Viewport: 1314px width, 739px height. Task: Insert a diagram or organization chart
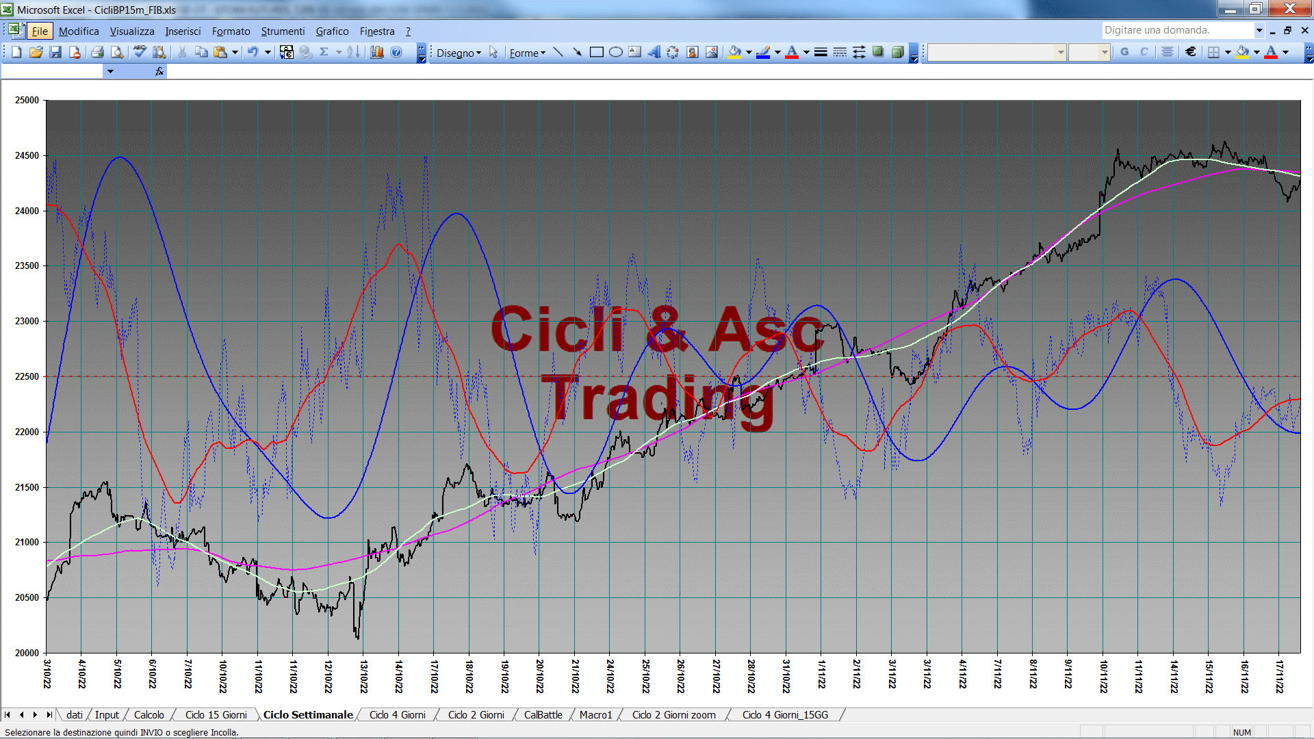(673, 52)
